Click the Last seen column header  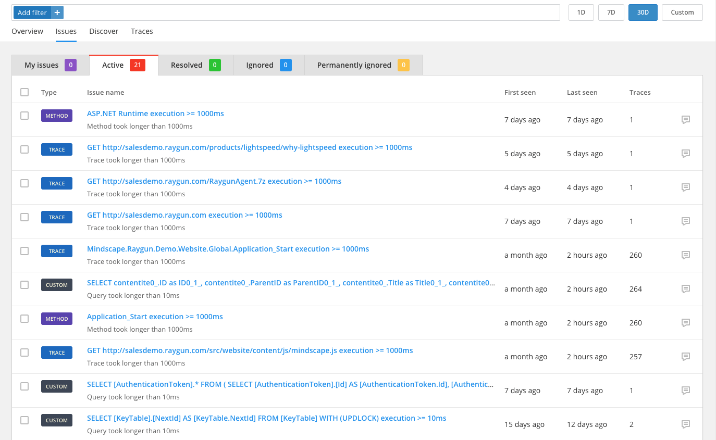point(582,92)
